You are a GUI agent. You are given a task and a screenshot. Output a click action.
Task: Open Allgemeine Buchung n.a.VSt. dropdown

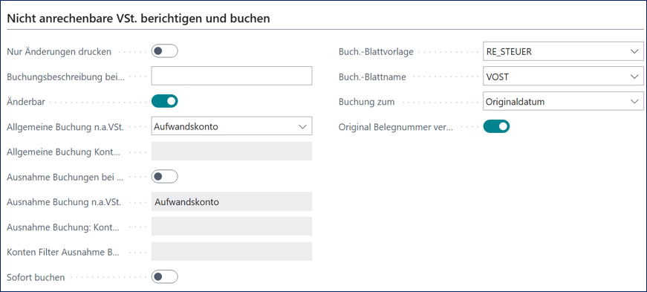pyautogui.click(x=232, y=126)
